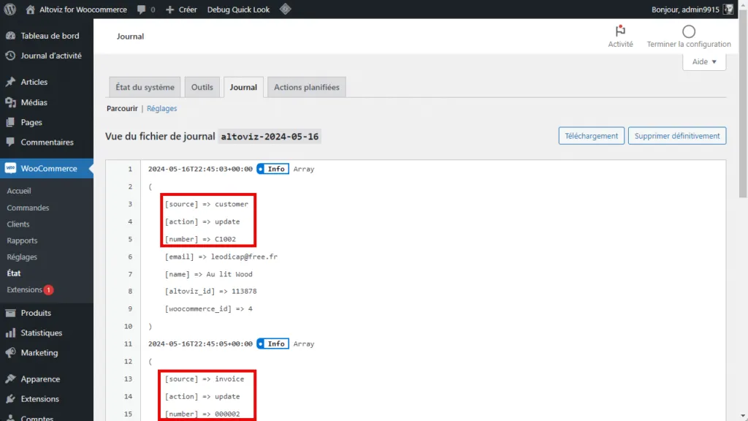Click the text [altoviz_id] => 113878
This screenshot has width=748, height=421.
point(210,291)
